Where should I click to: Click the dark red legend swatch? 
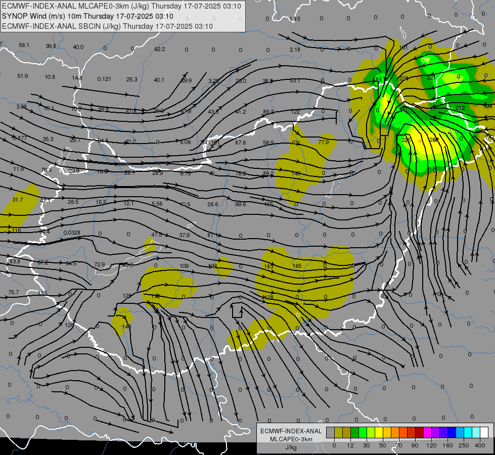(419, 433)
